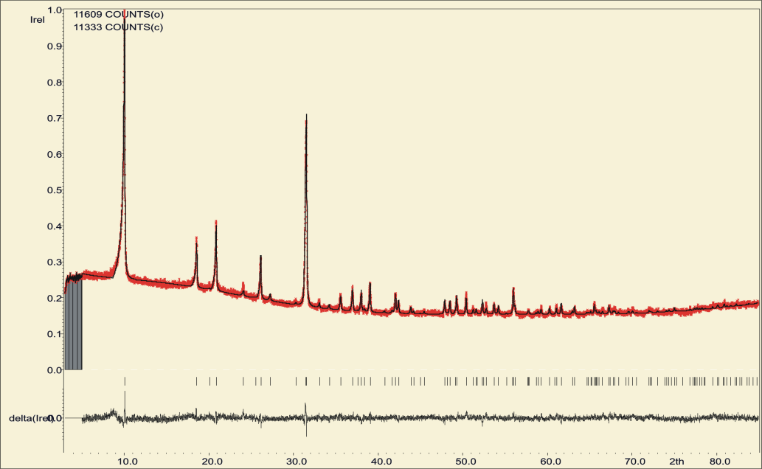This screenshot has height=469, width=762.
Task: Click the 0.8 y-axis tick label
Action: pos(55,82)
